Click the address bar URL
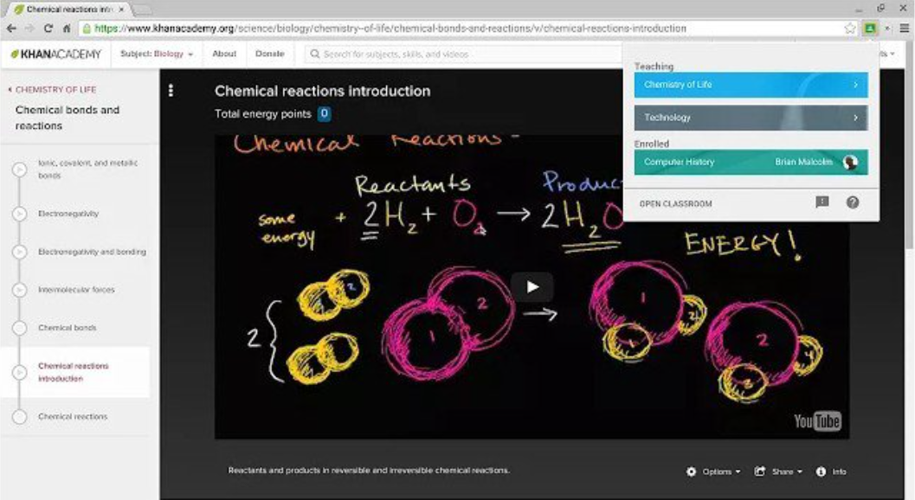The width and height of the screenshot is (915, 500). click(x=390, y=28)
